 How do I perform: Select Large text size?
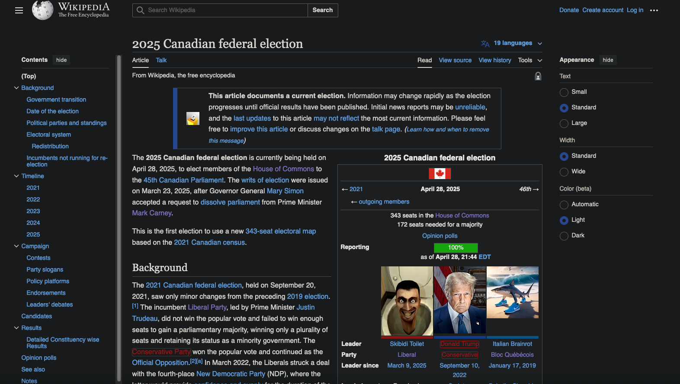point(564,123)
